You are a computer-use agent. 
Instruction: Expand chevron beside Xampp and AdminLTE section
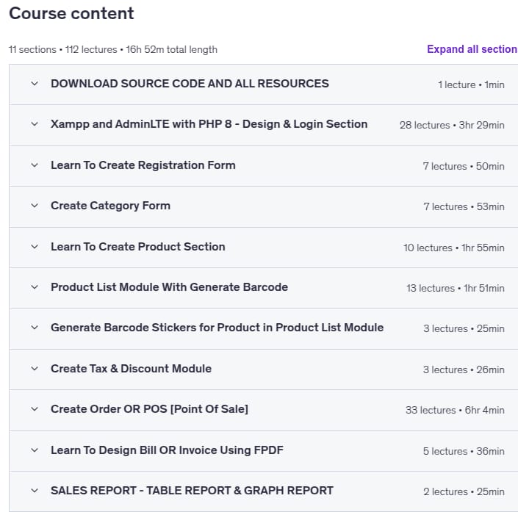tap(35, 124)
